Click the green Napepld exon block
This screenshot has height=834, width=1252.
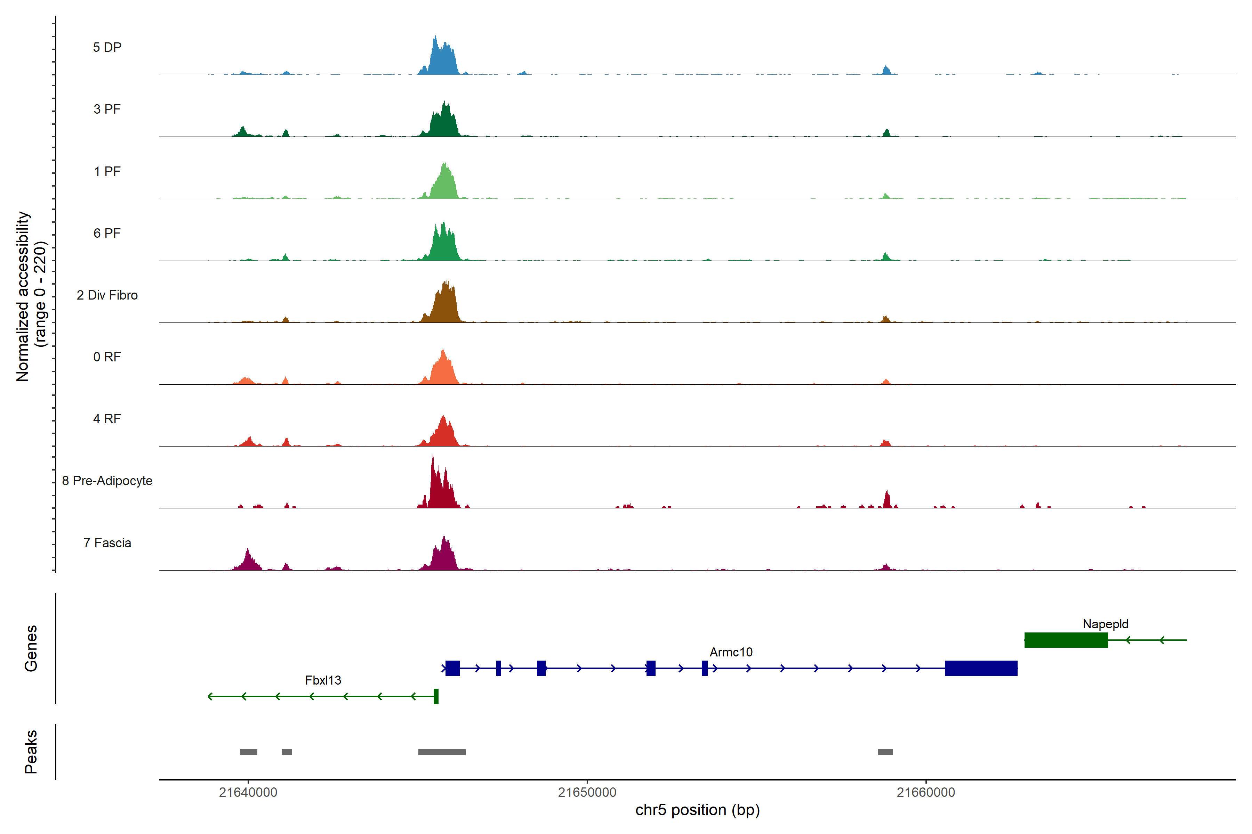[x=1066, y=640]
